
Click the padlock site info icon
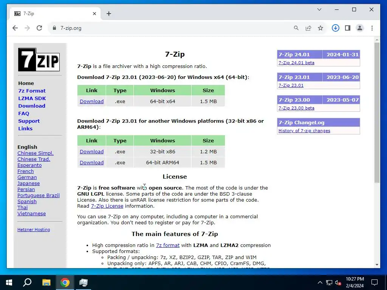click(54, 28)
